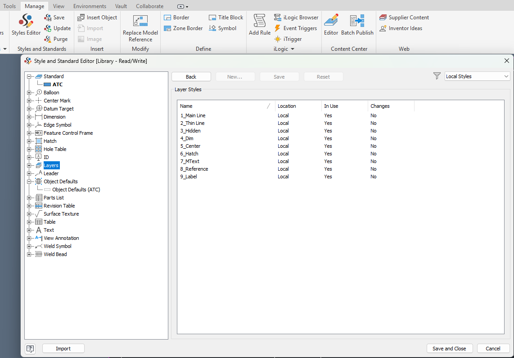Expand the Balloon tree node
The width and height of the screenshot is (514, 358).
[29, 93]
